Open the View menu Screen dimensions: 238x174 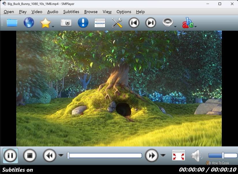click(x=107, y=12)
